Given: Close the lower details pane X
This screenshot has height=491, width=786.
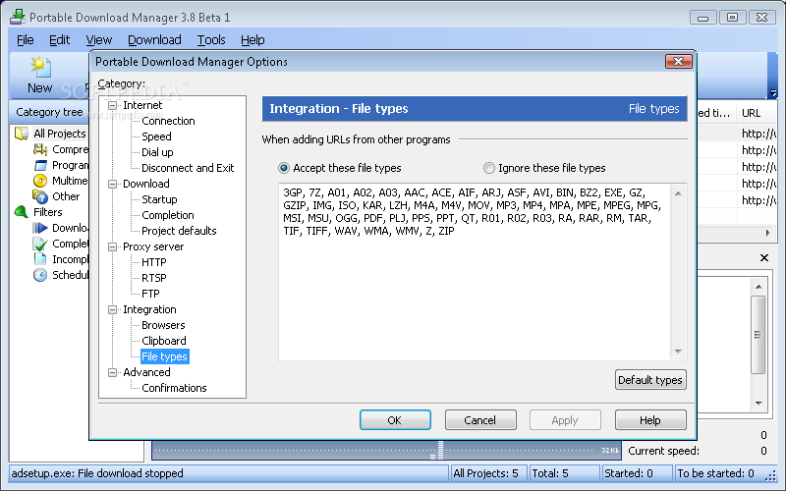Looking at the screenshot, I should coord(764,257).
